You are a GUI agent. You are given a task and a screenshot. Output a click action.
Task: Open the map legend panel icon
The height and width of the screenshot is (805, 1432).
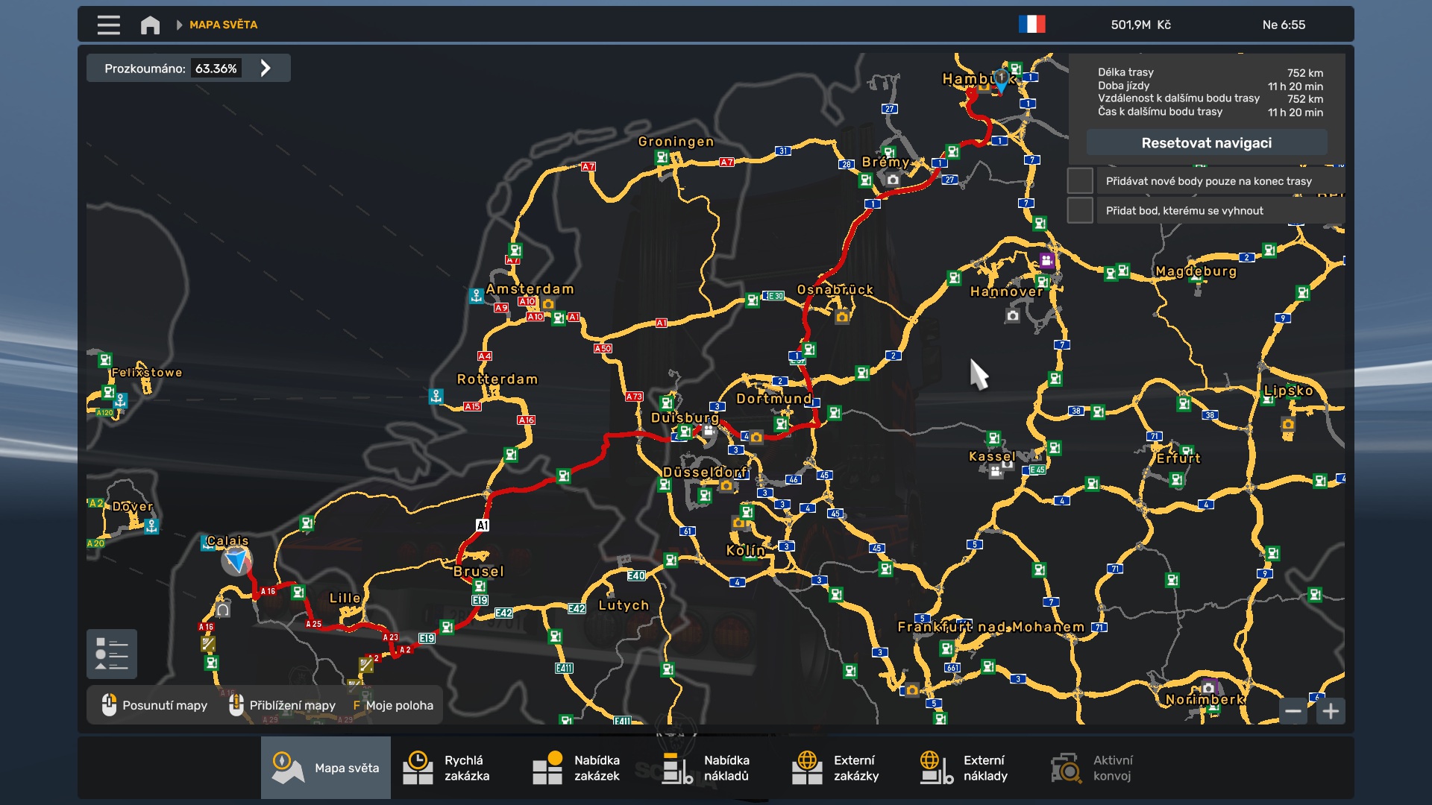(x=112, y=654)
